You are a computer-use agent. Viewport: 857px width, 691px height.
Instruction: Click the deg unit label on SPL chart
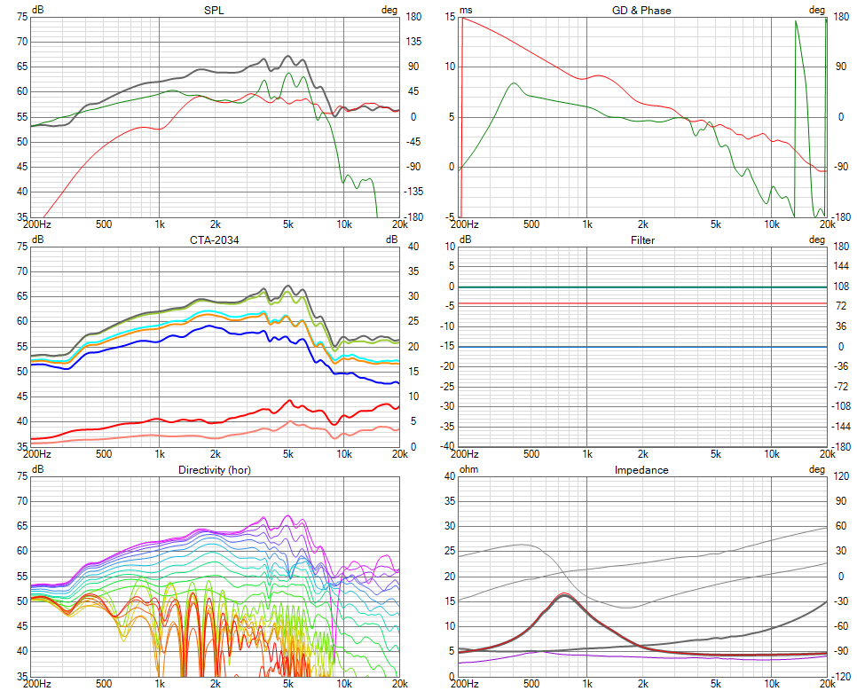pyautogui.click(x=389, y=10)
